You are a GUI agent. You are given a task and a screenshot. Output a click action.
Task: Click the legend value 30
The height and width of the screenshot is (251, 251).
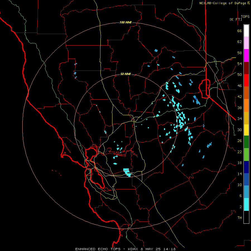pyautogui.click(x=240, y=130)
